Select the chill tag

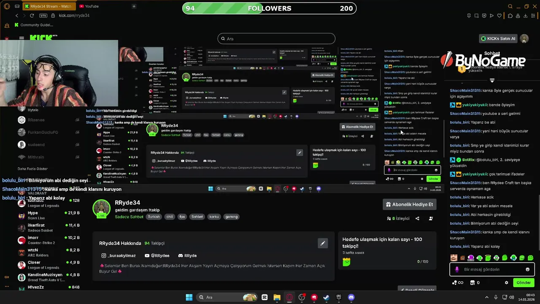click(x=170, y=217)
